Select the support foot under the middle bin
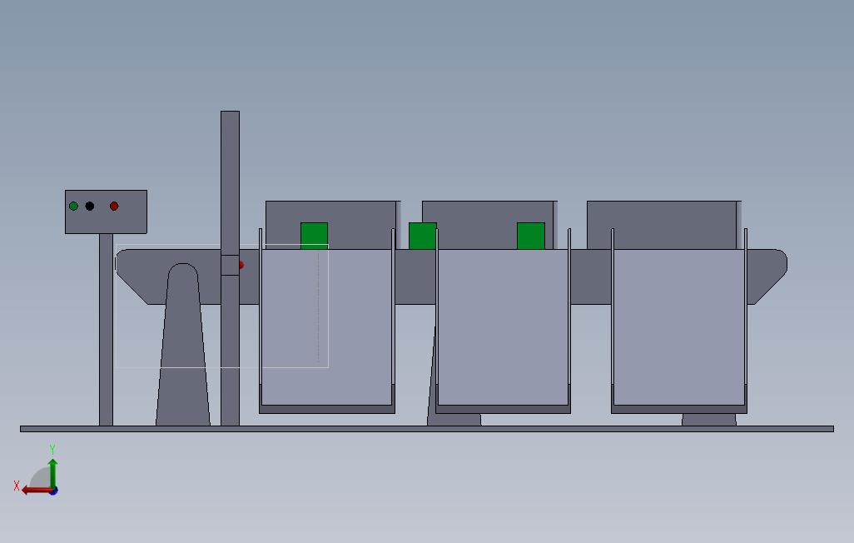 tap(454, 420)
